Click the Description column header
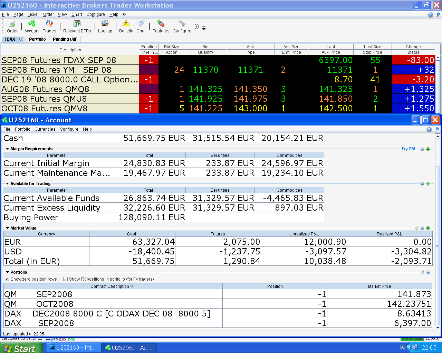442x353 pixels. pyautogui.click(x=70, y=50)
